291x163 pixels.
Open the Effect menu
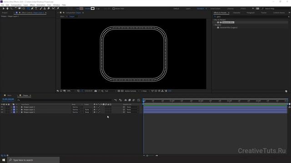(32, 5)
